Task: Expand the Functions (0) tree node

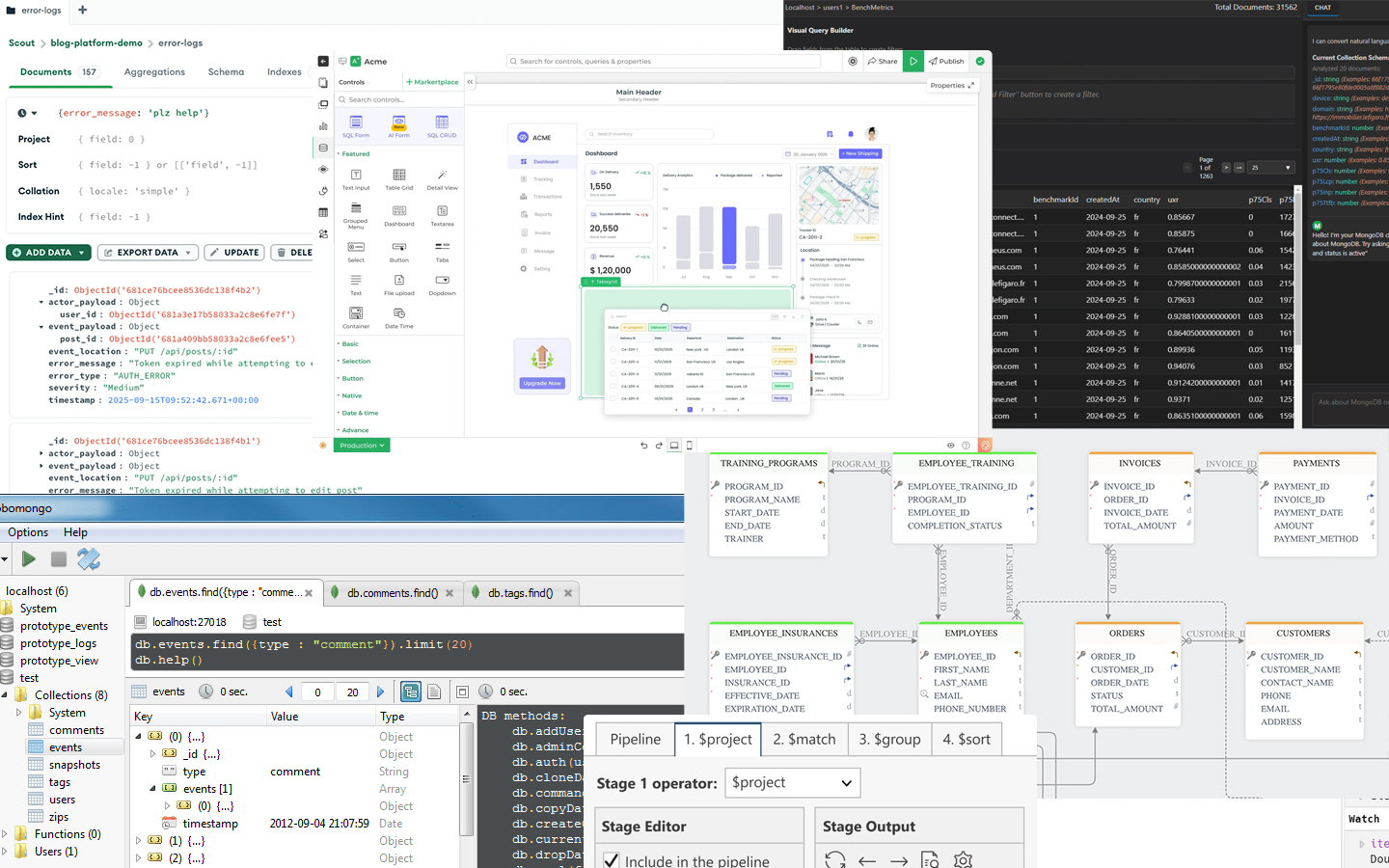Action: (5, 834)
